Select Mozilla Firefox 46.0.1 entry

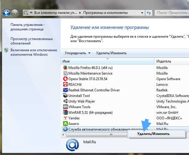pos(90,68)
